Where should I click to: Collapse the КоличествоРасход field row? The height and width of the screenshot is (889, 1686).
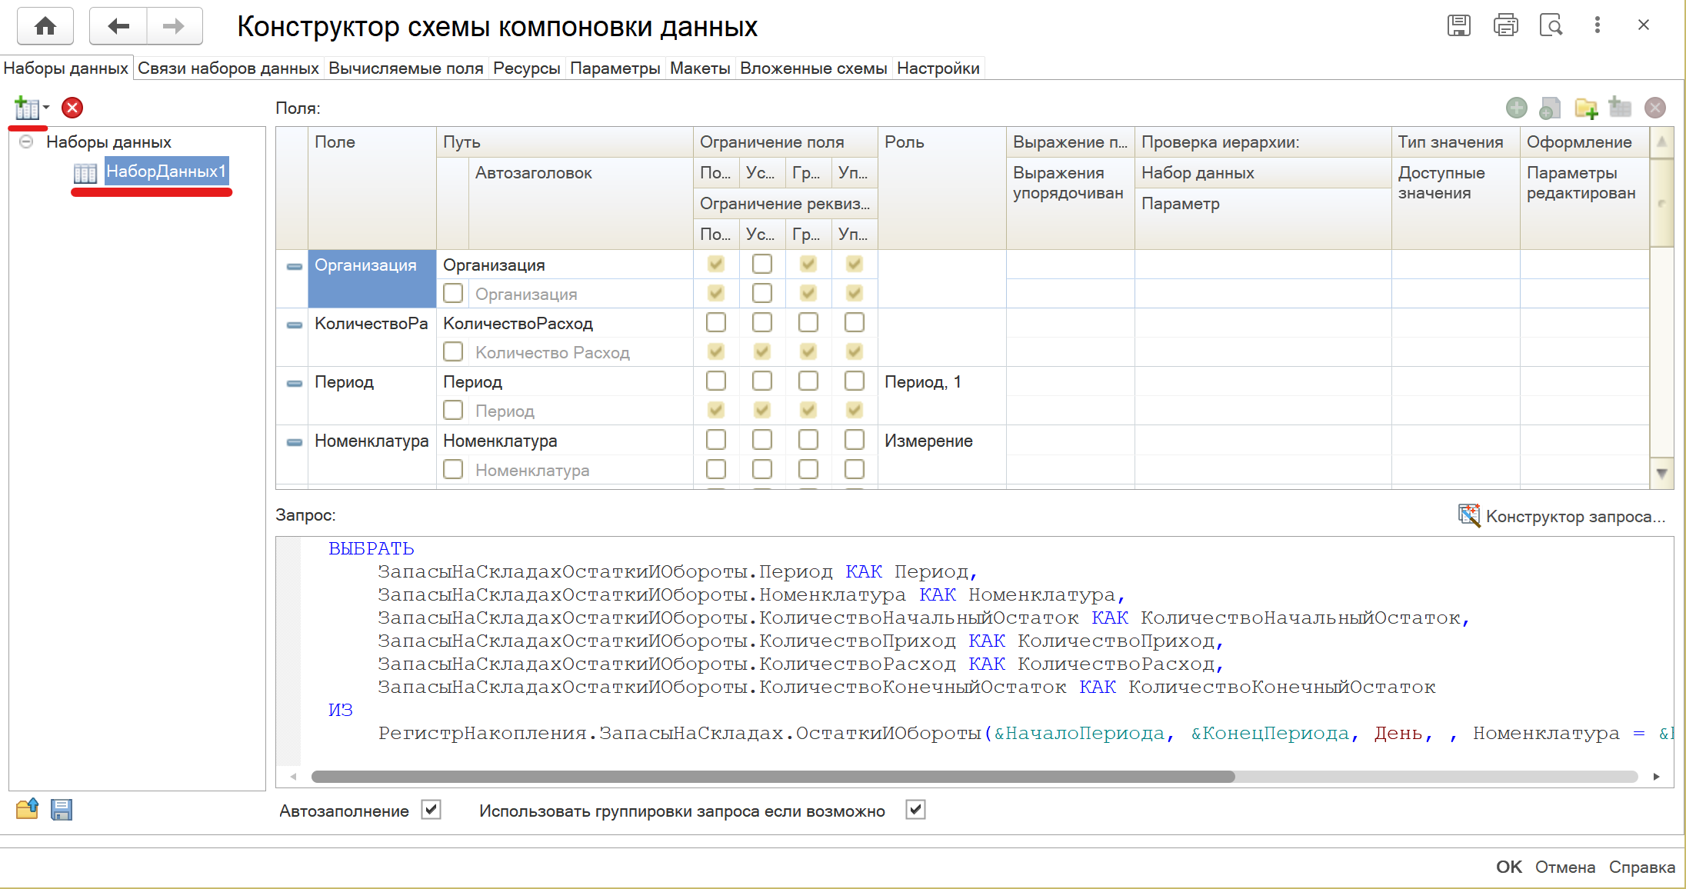(294, 325)
